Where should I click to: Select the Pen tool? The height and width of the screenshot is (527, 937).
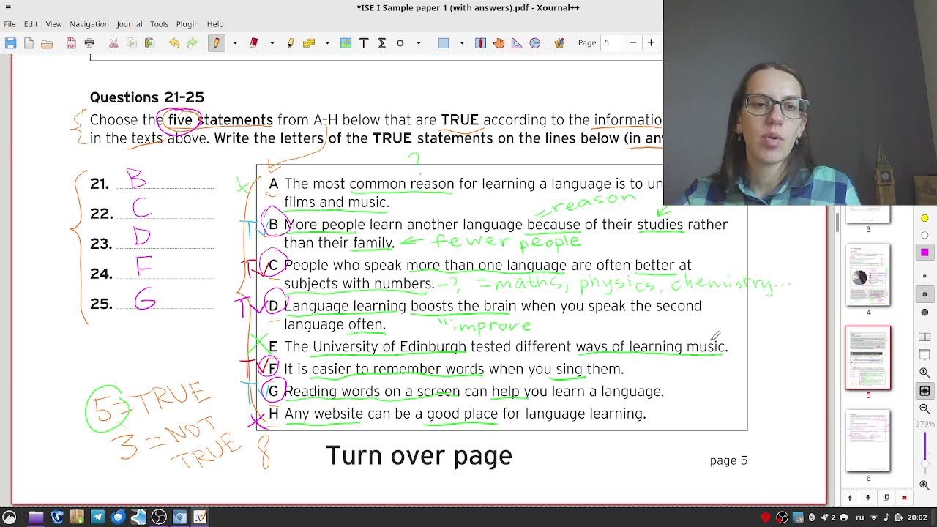tap(217, 43)
